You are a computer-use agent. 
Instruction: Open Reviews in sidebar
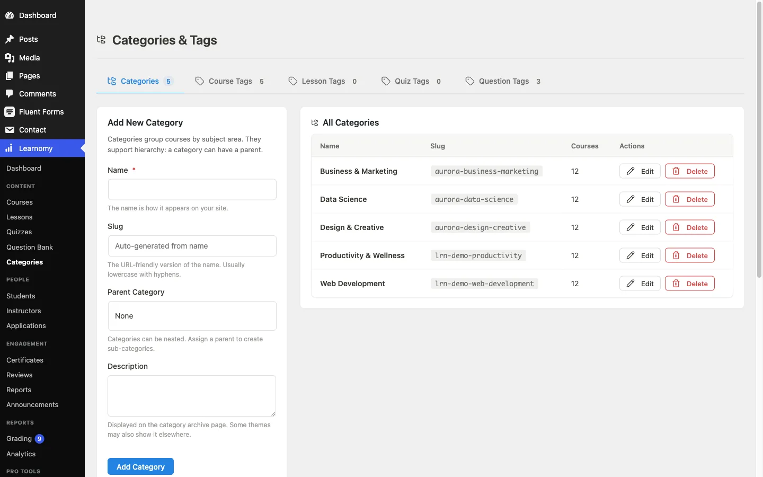tap(20, 375)
